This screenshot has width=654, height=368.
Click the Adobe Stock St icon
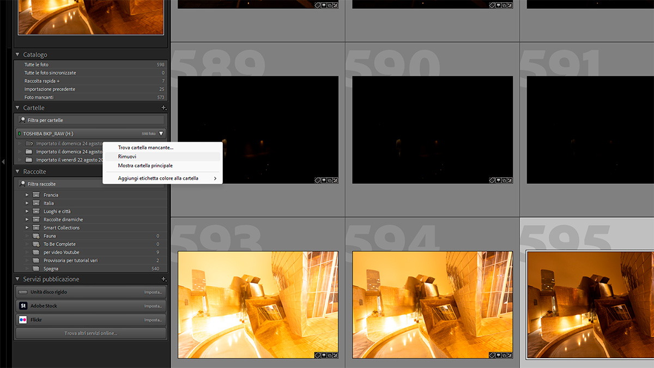23,306
